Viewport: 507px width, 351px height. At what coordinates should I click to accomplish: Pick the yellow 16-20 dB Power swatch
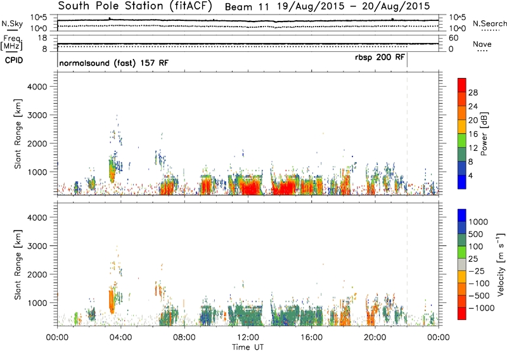tap(462, 127)
